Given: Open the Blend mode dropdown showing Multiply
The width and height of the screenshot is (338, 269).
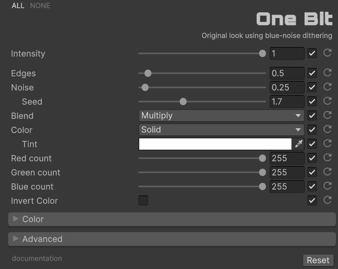Looking at the screenshot, I should pos(221,116).
